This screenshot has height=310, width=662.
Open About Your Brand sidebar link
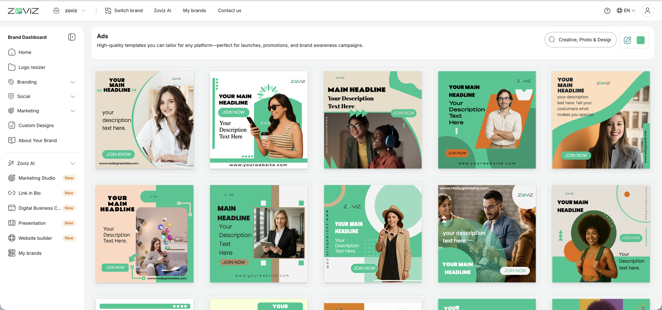click(37, 140)
